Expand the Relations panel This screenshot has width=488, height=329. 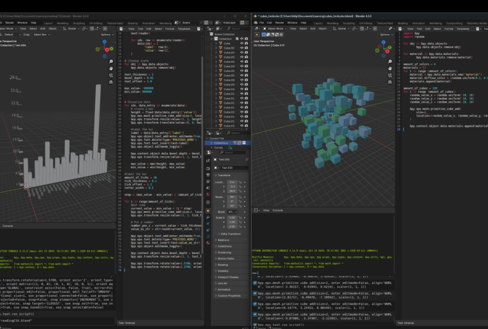[x=231, y=240]
